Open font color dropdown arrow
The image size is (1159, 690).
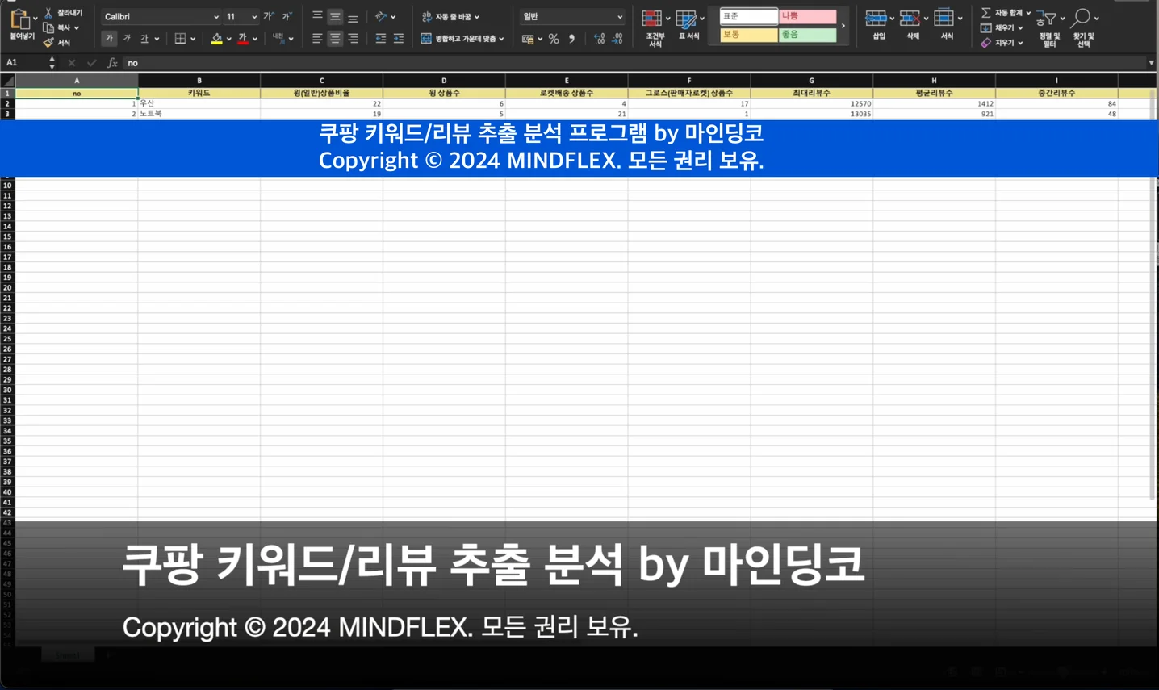click(255, 39)
